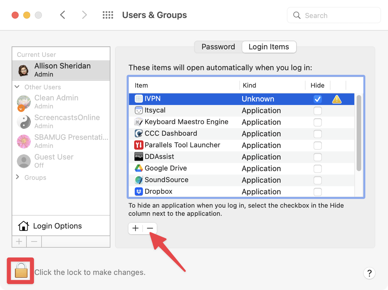Click the Parallels Tool Launcher icon
Image resolution: width=388 pixels, height=290 pixels.
click(x=139, y=145)
